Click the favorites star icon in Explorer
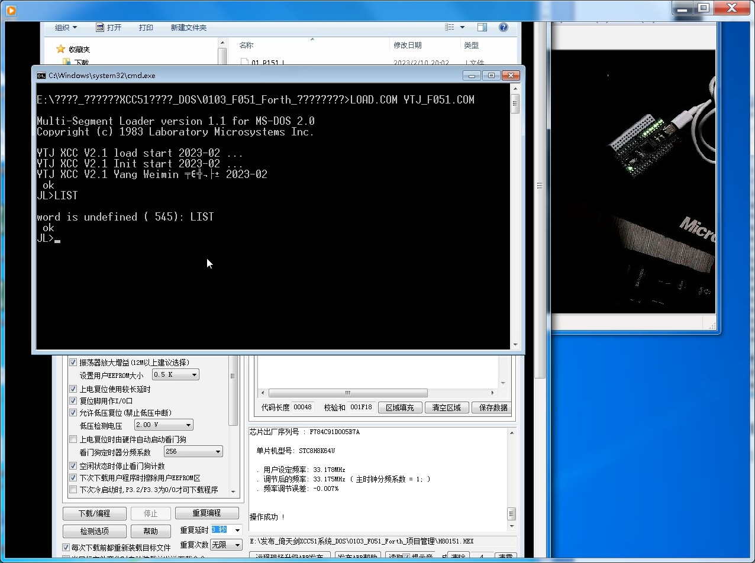 click(x=60, y=49)
